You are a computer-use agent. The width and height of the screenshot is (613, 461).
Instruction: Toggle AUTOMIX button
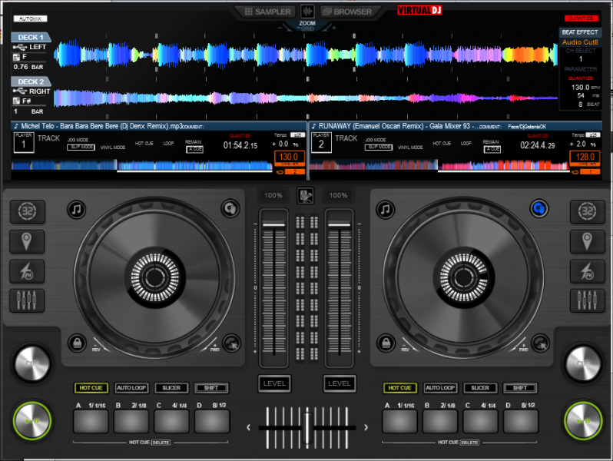(x=30, y=18)
